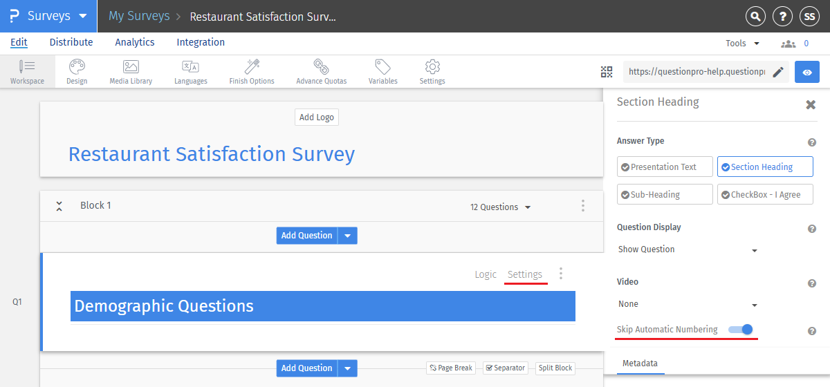Open the Design palette tool

point(77,72)
